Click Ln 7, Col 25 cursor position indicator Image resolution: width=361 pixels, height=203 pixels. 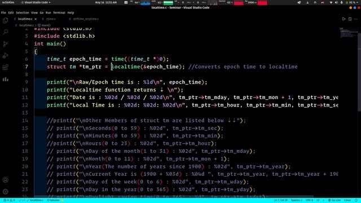point(280,200)
